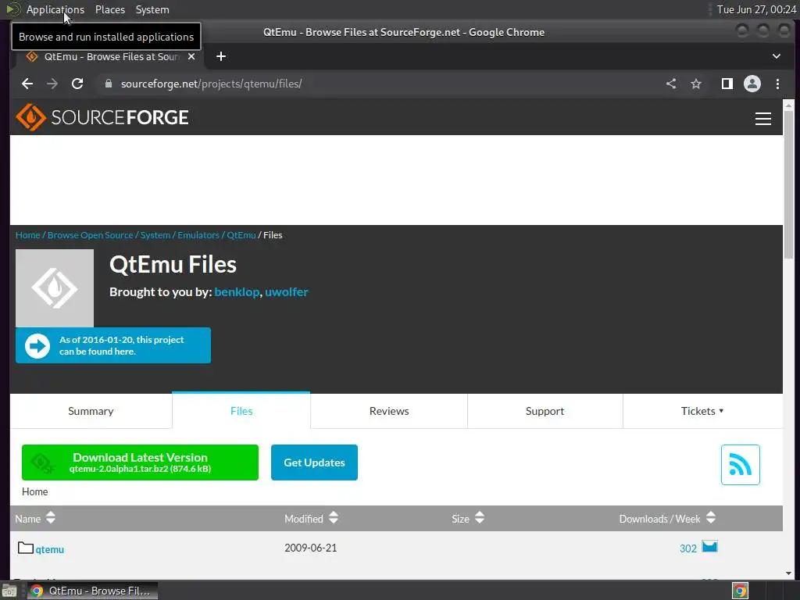Open the Chrome side panel icon
The width and height of the screenshot is (800, 600).
point(727,84)
